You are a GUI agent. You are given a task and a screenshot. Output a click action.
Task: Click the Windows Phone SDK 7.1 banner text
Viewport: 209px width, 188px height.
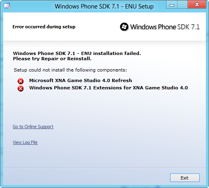[x=165, y=27]
